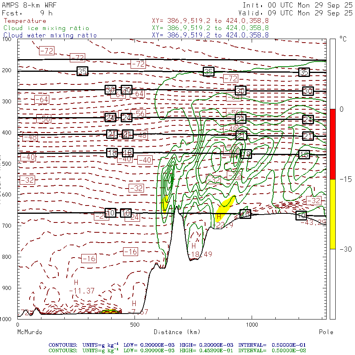Viewport: 355px width, 355px height.
Task: Click the H marker above 18.49
Action: (194, 246)
